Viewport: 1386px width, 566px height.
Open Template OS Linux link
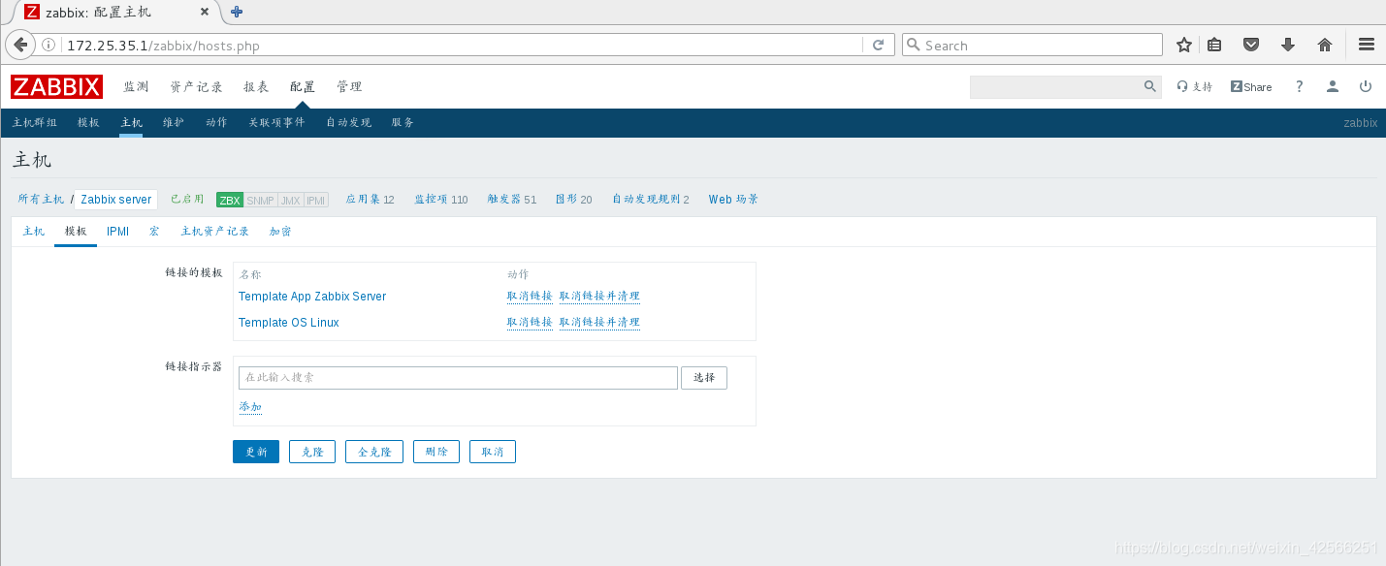289,323
